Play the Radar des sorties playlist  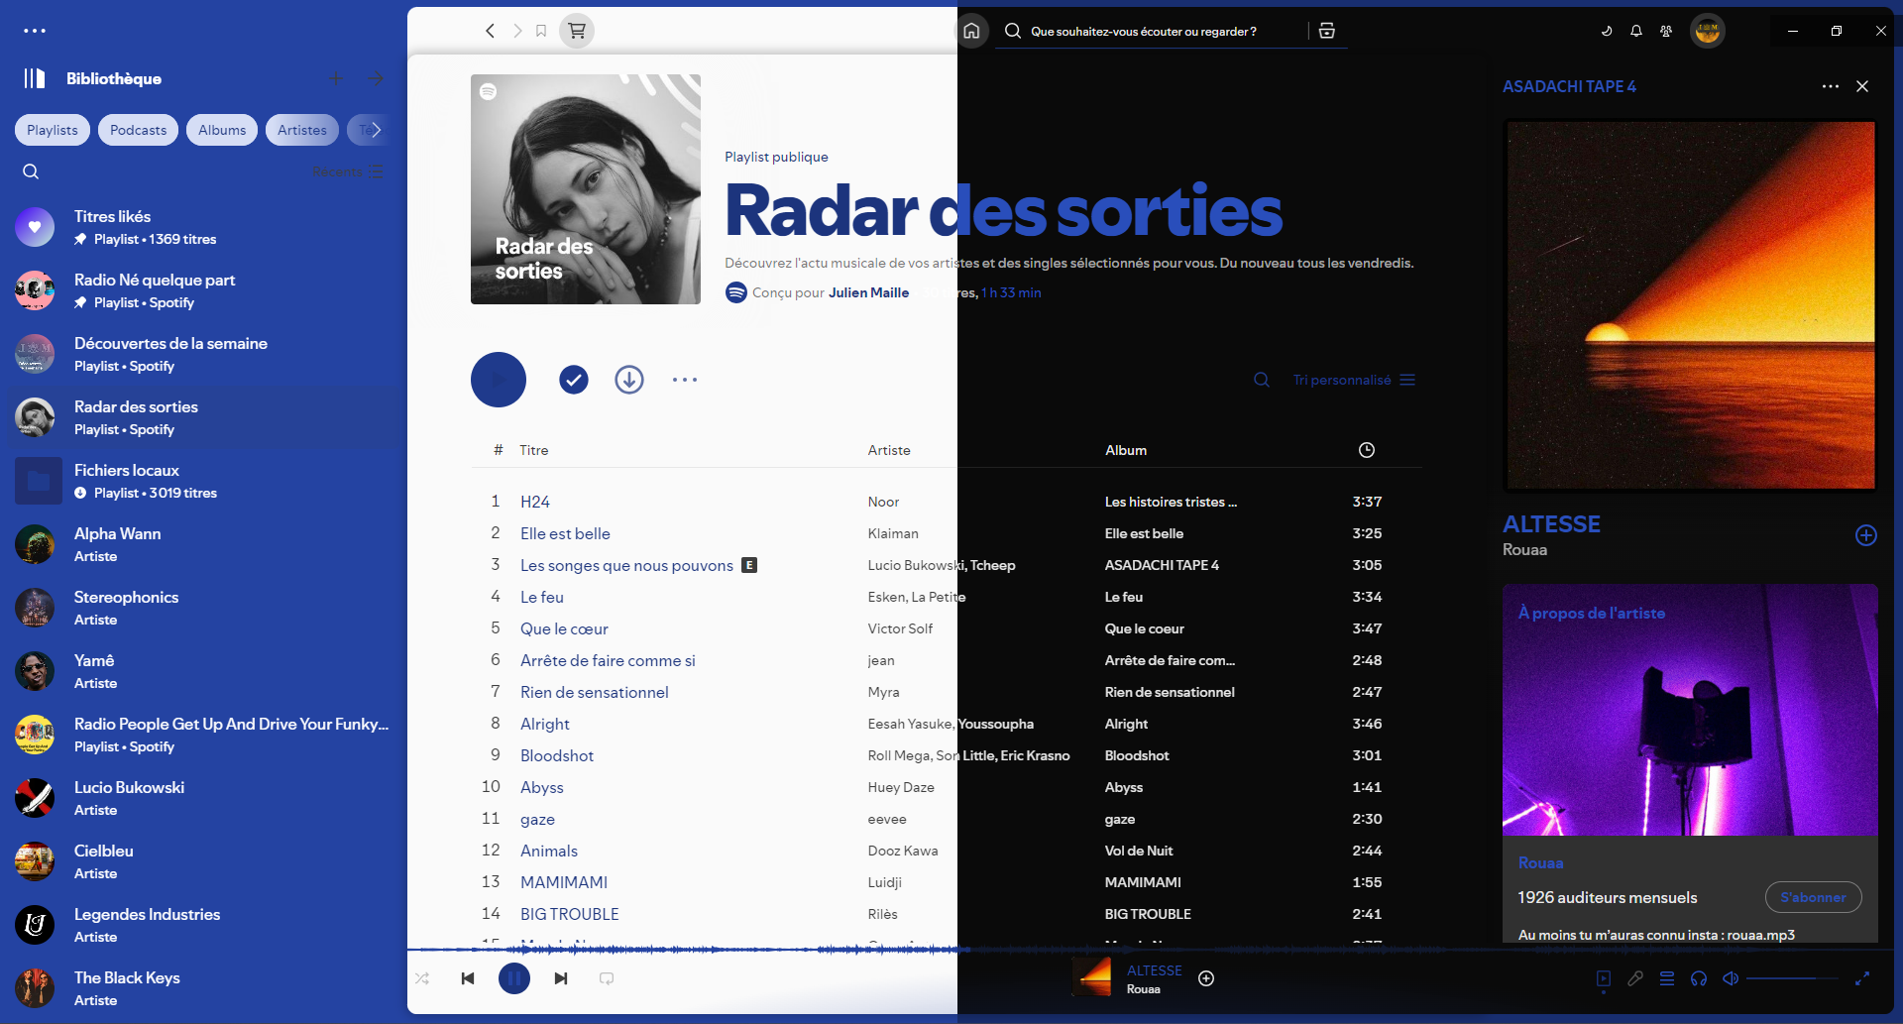click(x=499, y=380)
